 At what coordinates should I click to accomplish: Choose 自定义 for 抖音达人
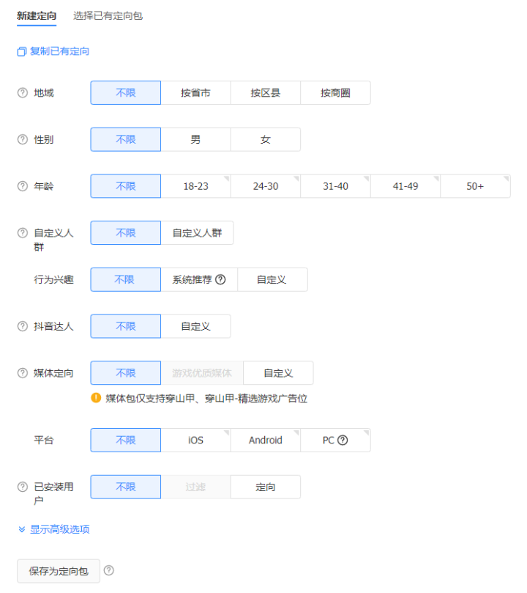pos(195,326)
